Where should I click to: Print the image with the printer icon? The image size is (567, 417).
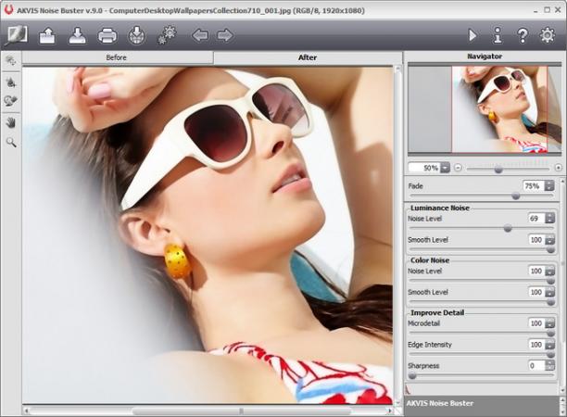[107, 35]
